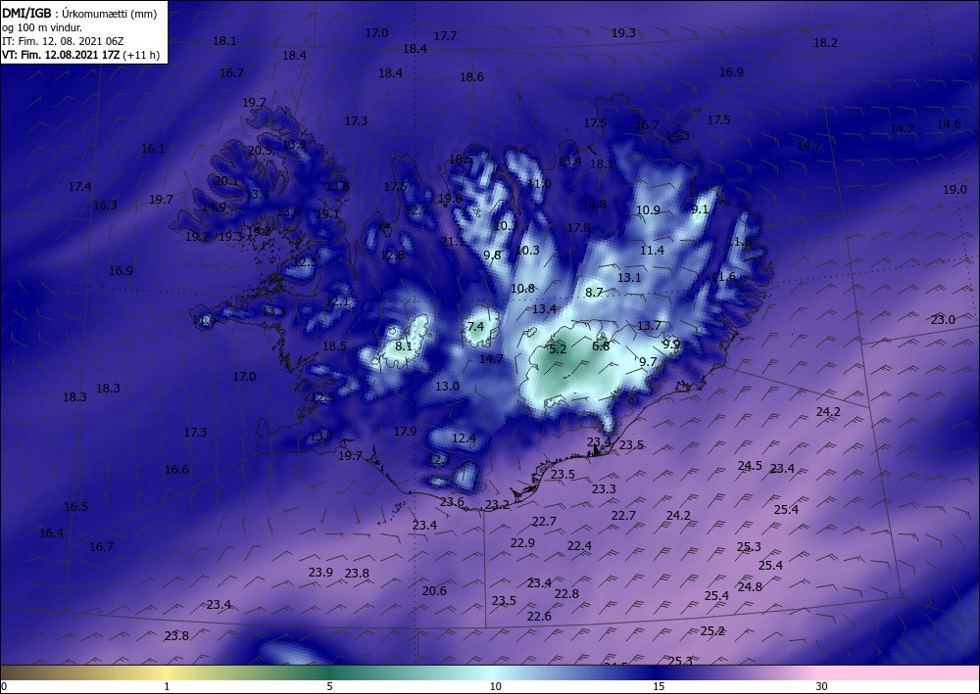Image resolution: width=980 pixels, height=694 pixels.
Task: Click the map value 23.9
Action: tap(320, 573)
